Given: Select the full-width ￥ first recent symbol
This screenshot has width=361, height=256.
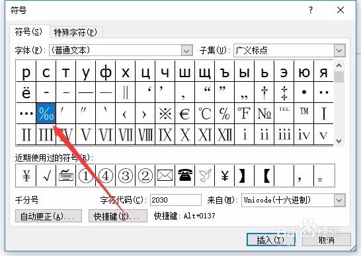Looking at the screenshot, I should (x=26, y=176).
